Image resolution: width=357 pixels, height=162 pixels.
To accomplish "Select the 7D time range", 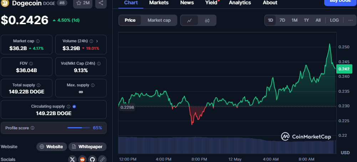I will tap(282, 20).
